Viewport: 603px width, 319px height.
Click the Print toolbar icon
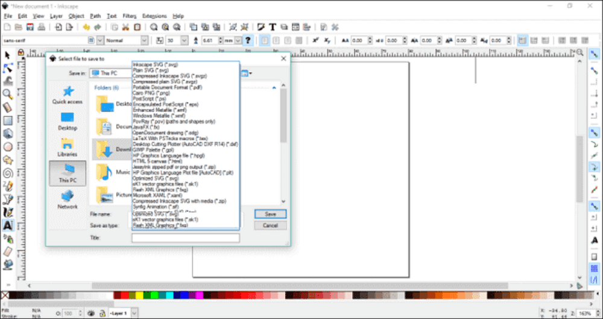41,27
